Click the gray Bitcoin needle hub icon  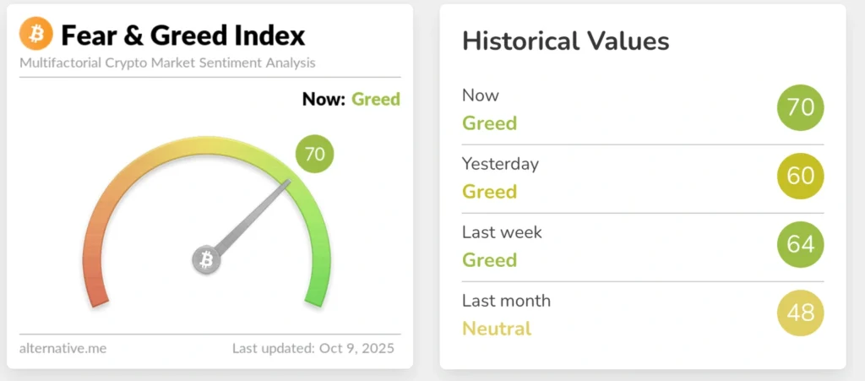coord(206,260)
